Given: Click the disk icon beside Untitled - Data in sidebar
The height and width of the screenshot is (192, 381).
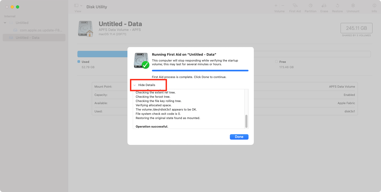Looking at the screenshot, I should click(11, 38).
